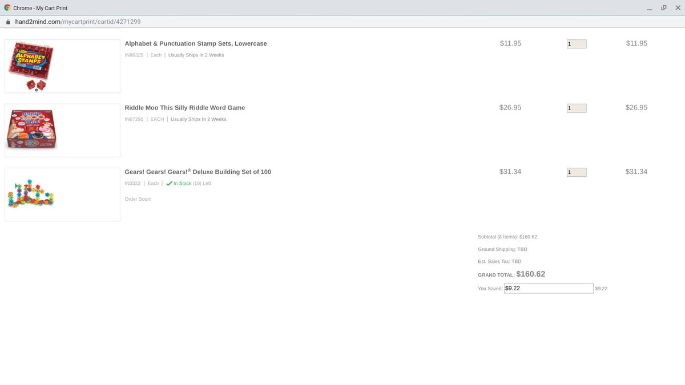Click the Subtotal (8 Items) line
Screen dimensions: 685x385
click(506, 236)
